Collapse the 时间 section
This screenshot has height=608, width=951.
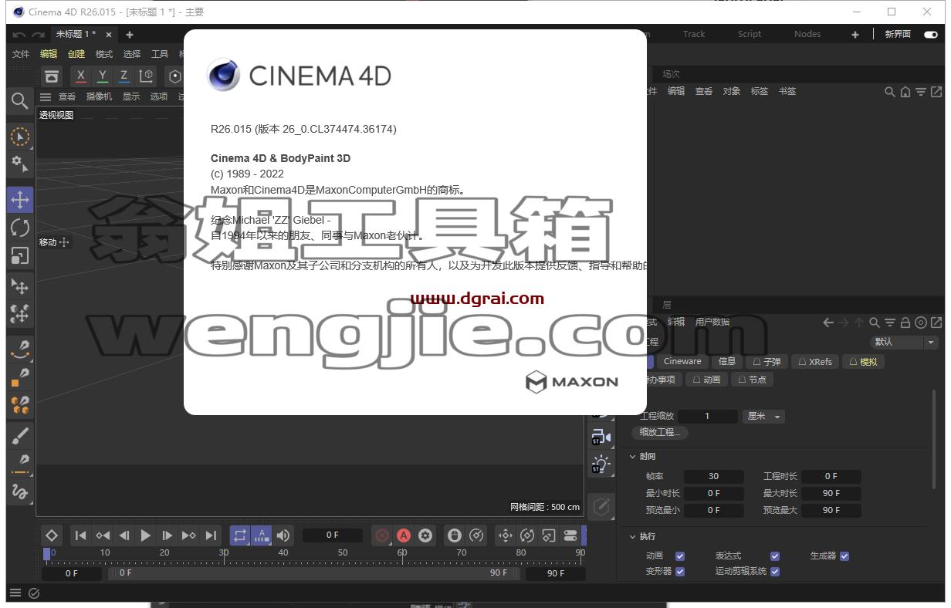pos(633,457)
